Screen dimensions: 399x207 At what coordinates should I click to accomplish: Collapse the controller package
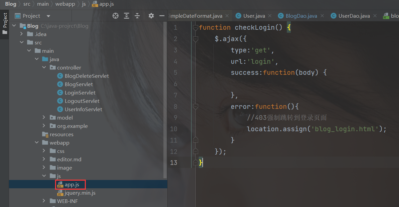click(x=44, y=67)
